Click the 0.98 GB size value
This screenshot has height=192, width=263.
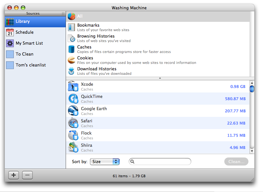pyautogui.click(x=238, y=87)
